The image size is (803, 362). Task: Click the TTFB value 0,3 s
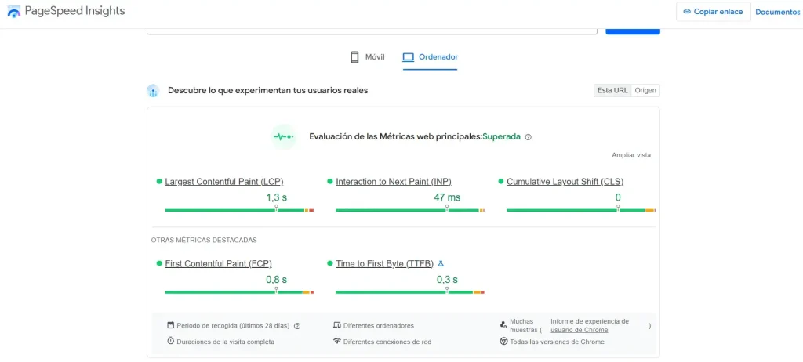[447, 280]
